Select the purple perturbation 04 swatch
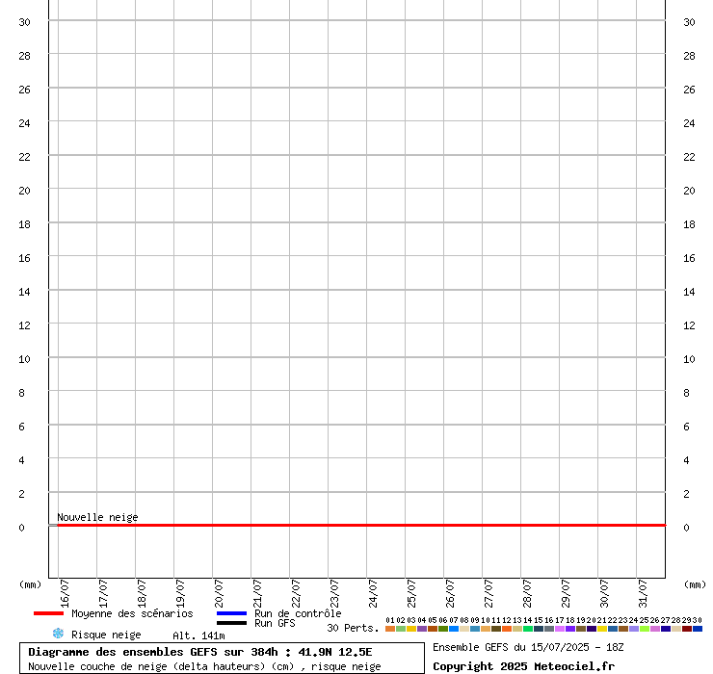The width and height of the screenshot is (713, 674). point(422,629)
